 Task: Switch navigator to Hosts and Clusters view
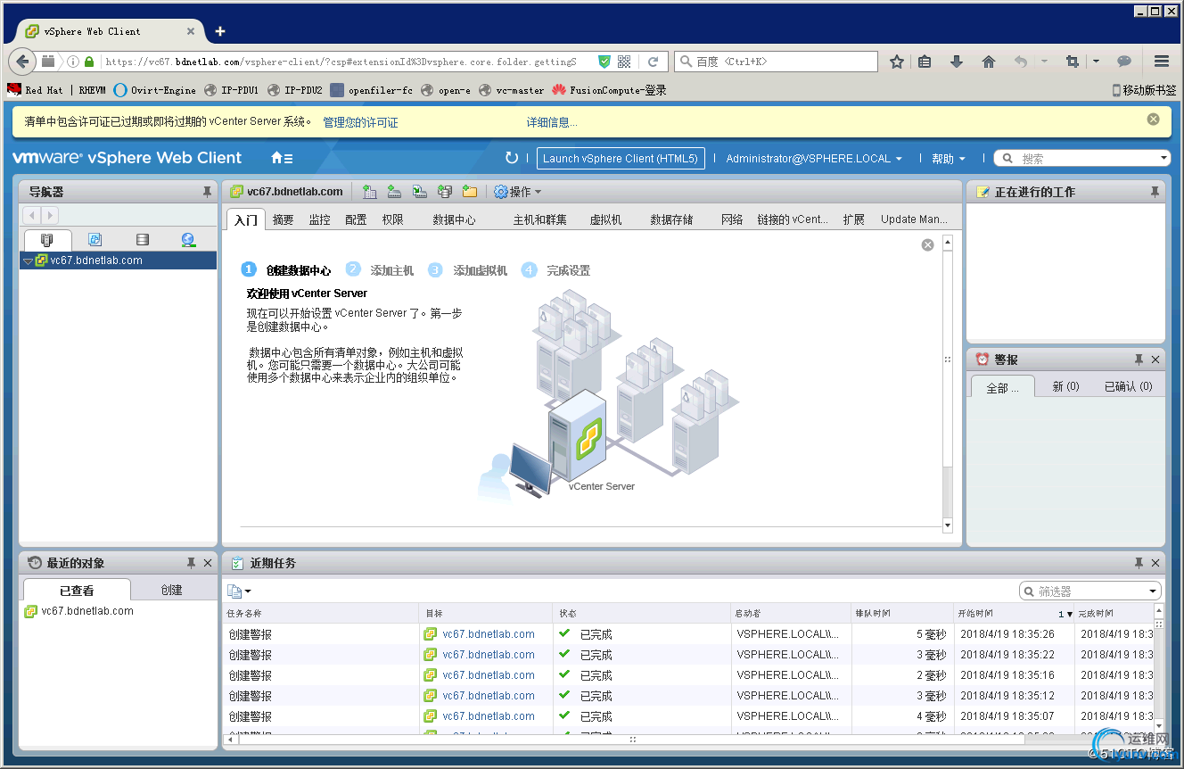[47, 240]
